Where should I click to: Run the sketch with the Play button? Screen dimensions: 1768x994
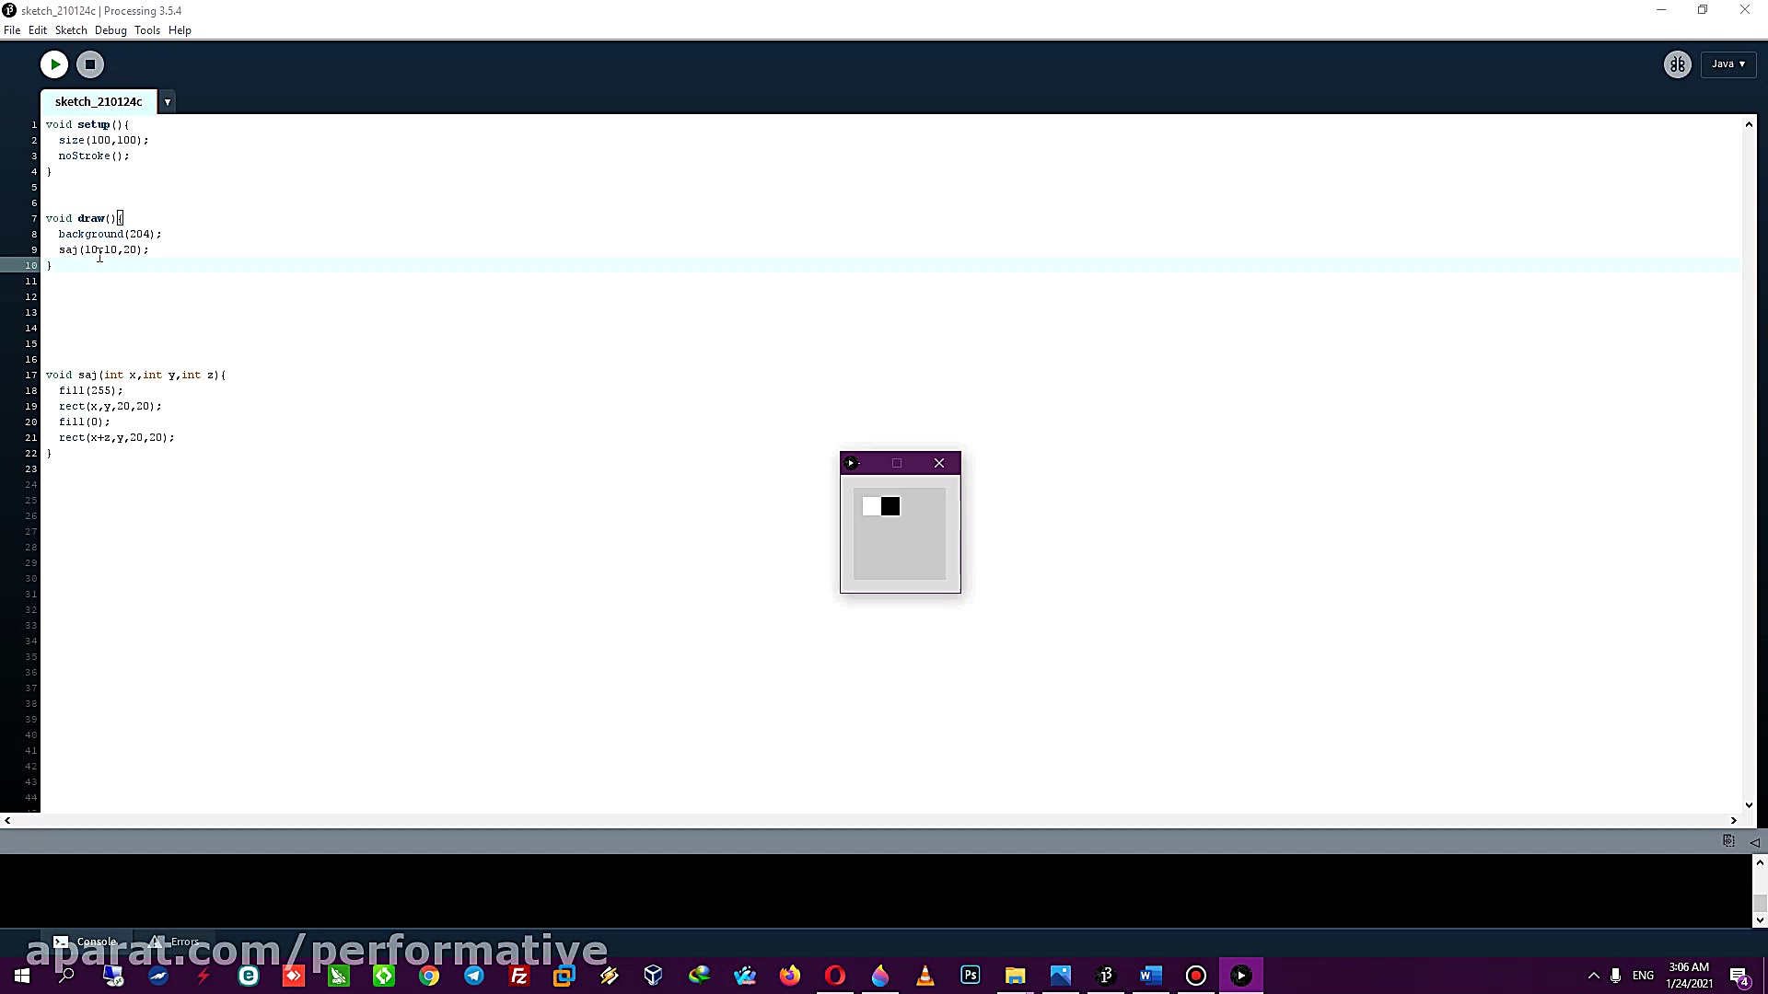tap(54, 64)
